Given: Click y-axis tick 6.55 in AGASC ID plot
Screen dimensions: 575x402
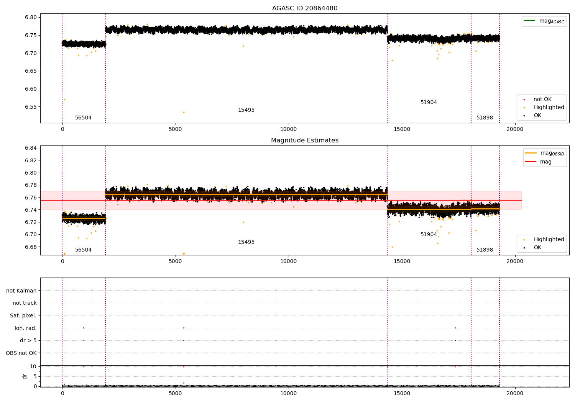Looking at the screenshot, I should pyautogui.click(x=31, y=107).
